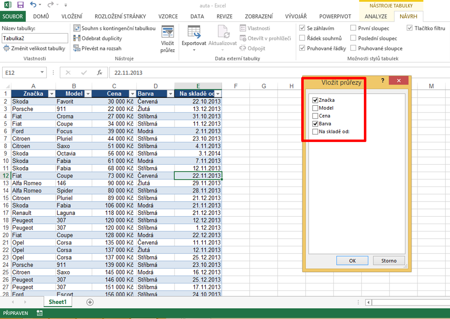Image resolution: width=450 pixels, height=319 pixels.
Task: Check Model in Vložit průřezy dialog
Action: click(315, 108)
